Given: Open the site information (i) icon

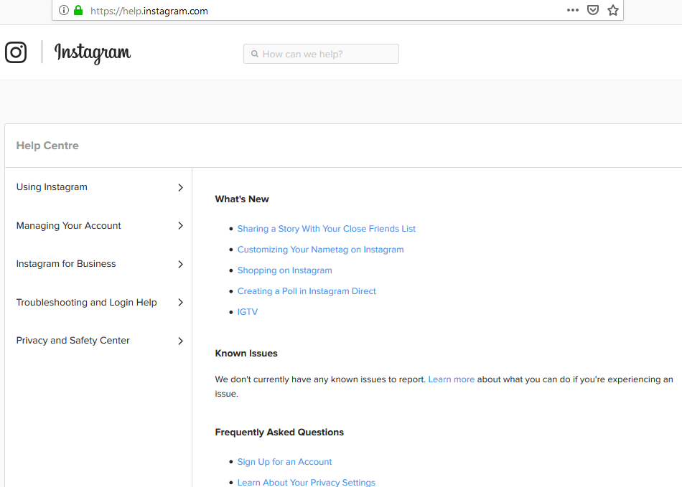Looking at the screenshot, I should pyautogui.click(x=64, y=11).
